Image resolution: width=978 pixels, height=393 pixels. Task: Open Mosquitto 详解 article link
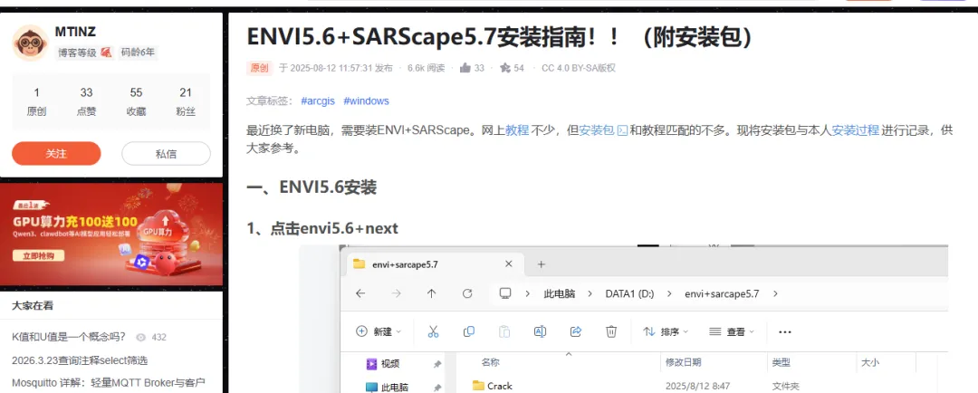coord(109,382)
